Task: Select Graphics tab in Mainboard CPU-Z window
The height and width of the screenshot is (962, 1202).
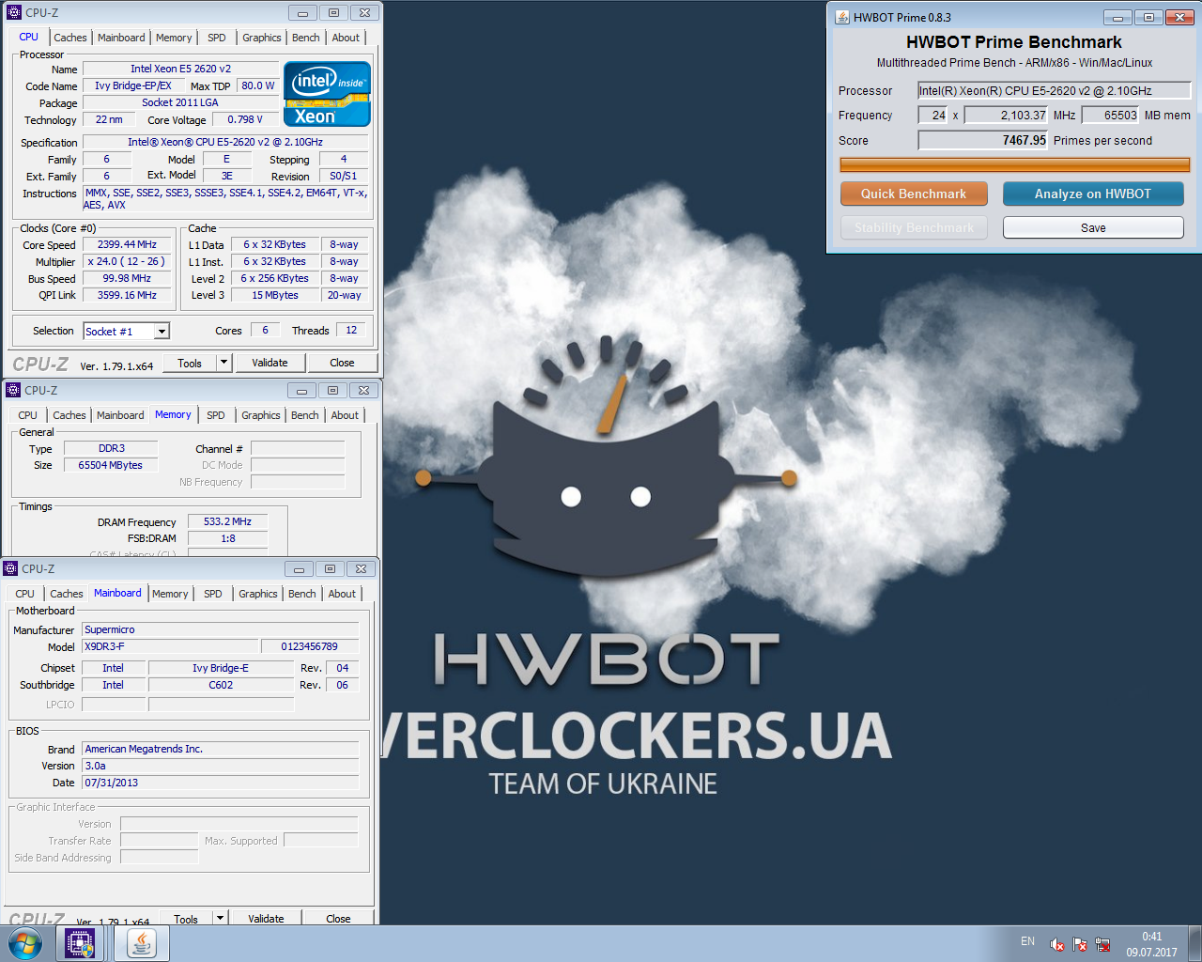Action: tap(258, 594)
